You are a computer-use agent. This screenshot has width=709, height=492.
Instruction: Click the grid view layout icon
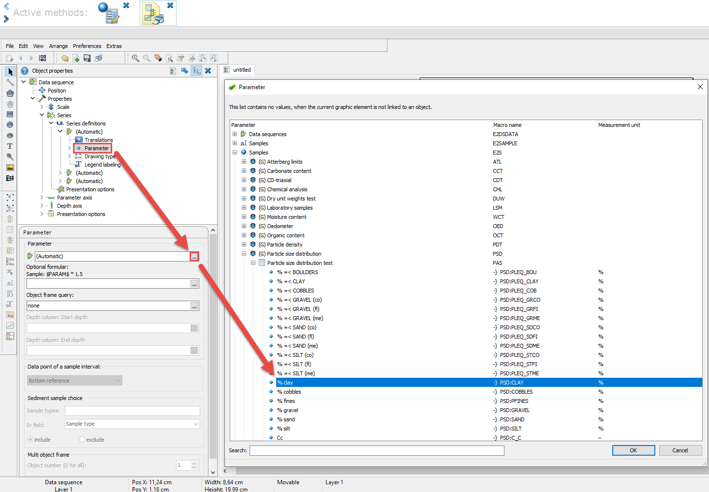(43, 58)
